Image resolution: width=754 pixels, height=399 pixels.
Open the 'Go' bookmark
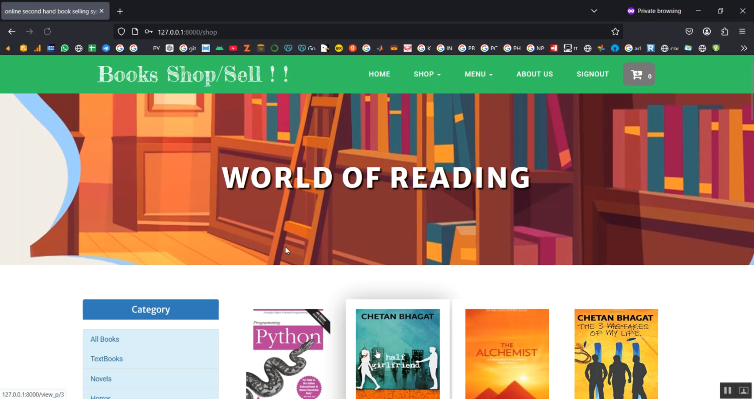pyautogui.click(x=307, y=48)
